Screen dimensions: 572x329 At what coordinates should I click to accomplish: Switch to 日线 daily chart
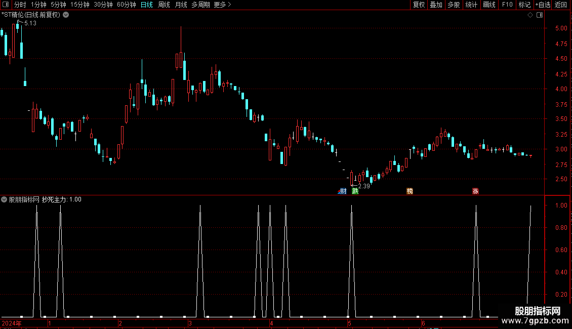pos(147,5)
